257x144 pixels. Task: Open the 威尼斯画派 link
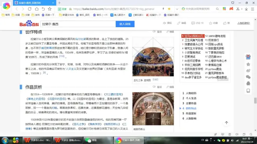48,48
